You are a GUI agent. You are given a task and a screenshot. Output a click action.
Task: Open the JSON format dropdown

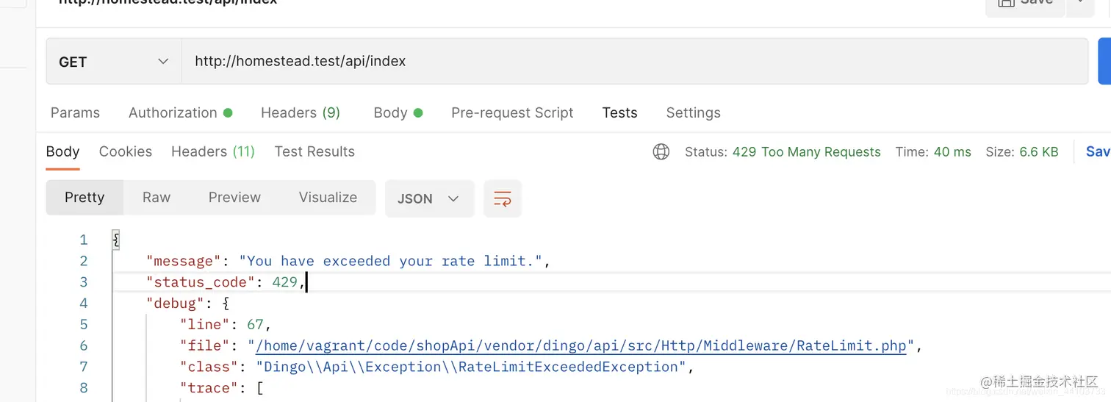(x=429, y=198)
